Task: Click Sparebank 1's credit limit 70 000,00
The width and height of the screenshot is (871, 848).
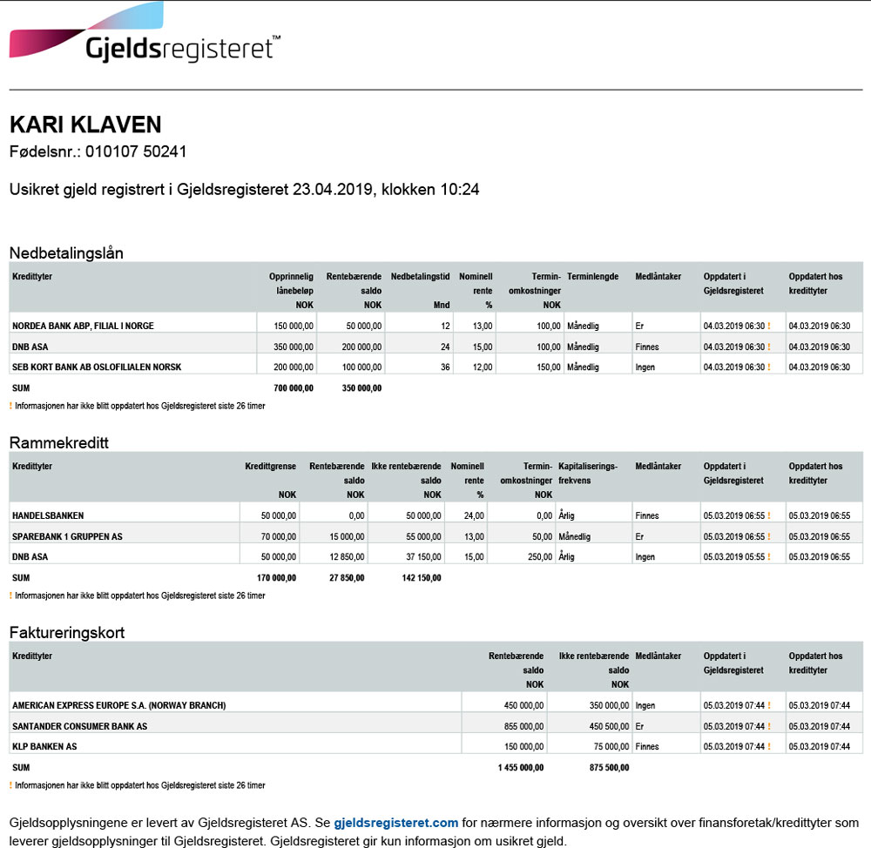Action: click(x=279, y=537)
